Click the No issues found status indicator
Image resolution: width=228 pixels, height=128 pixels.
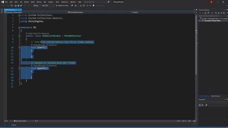click(x=20, y=121)
